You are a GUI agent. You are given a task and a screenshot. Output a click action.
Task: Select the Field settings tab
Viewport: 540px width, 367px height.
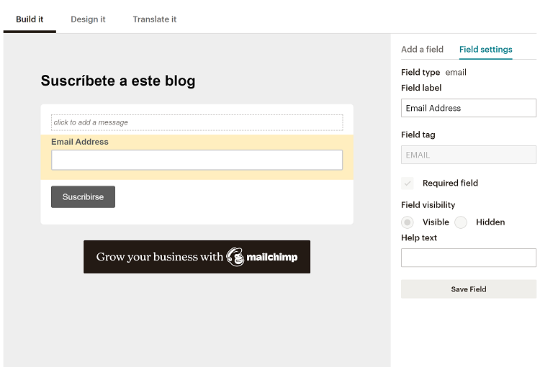pos(485,50)
